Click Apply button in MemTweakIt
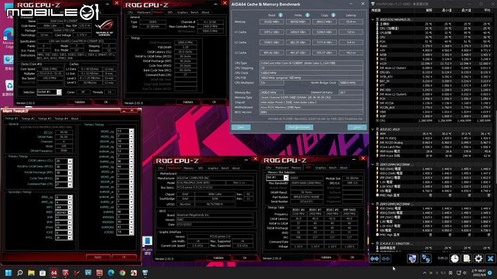The height and width of the screenshot is (279, 497). point(98,257)
